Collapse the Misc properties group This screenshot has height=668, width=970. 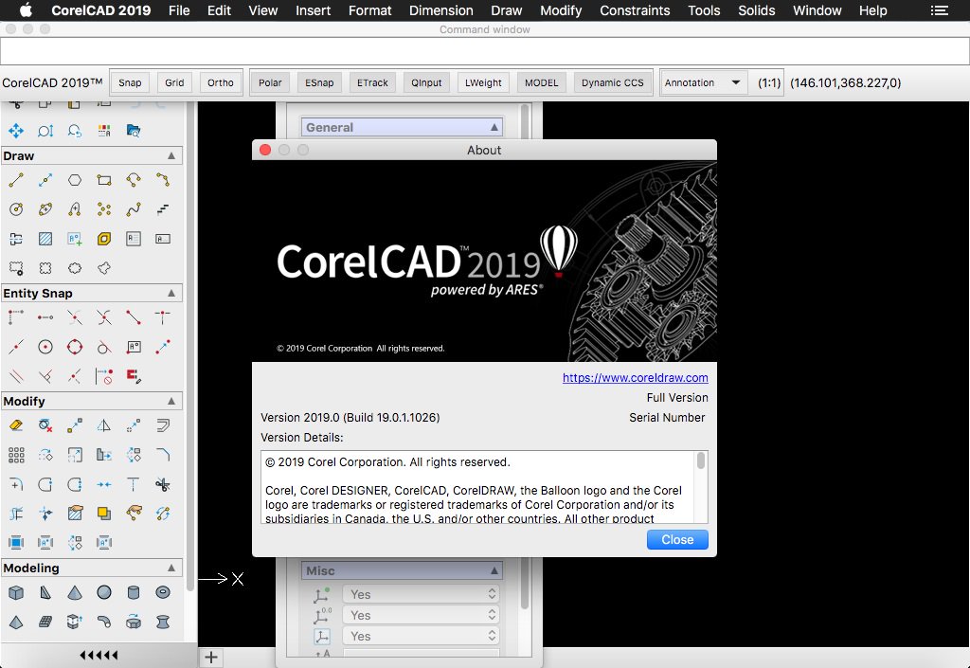pyautogui.click(x=494, y=571)
